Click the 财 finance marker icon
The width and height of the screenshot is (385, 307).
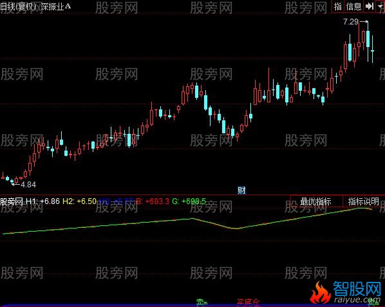click(241, 191)
